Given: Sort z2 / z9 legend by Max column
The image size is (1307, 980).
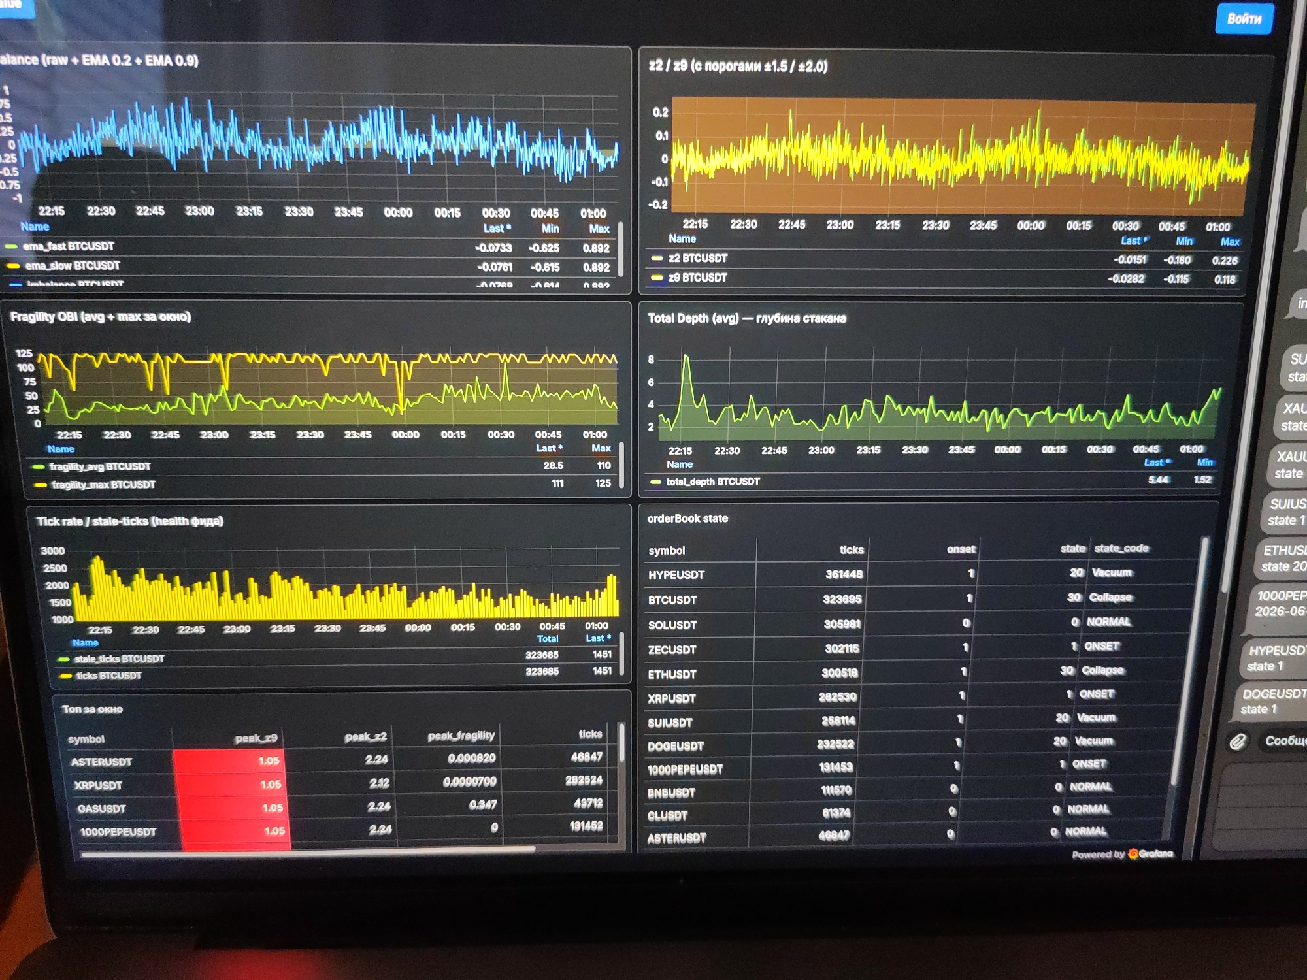Looking at the screenshot, I should [1230, 242].
